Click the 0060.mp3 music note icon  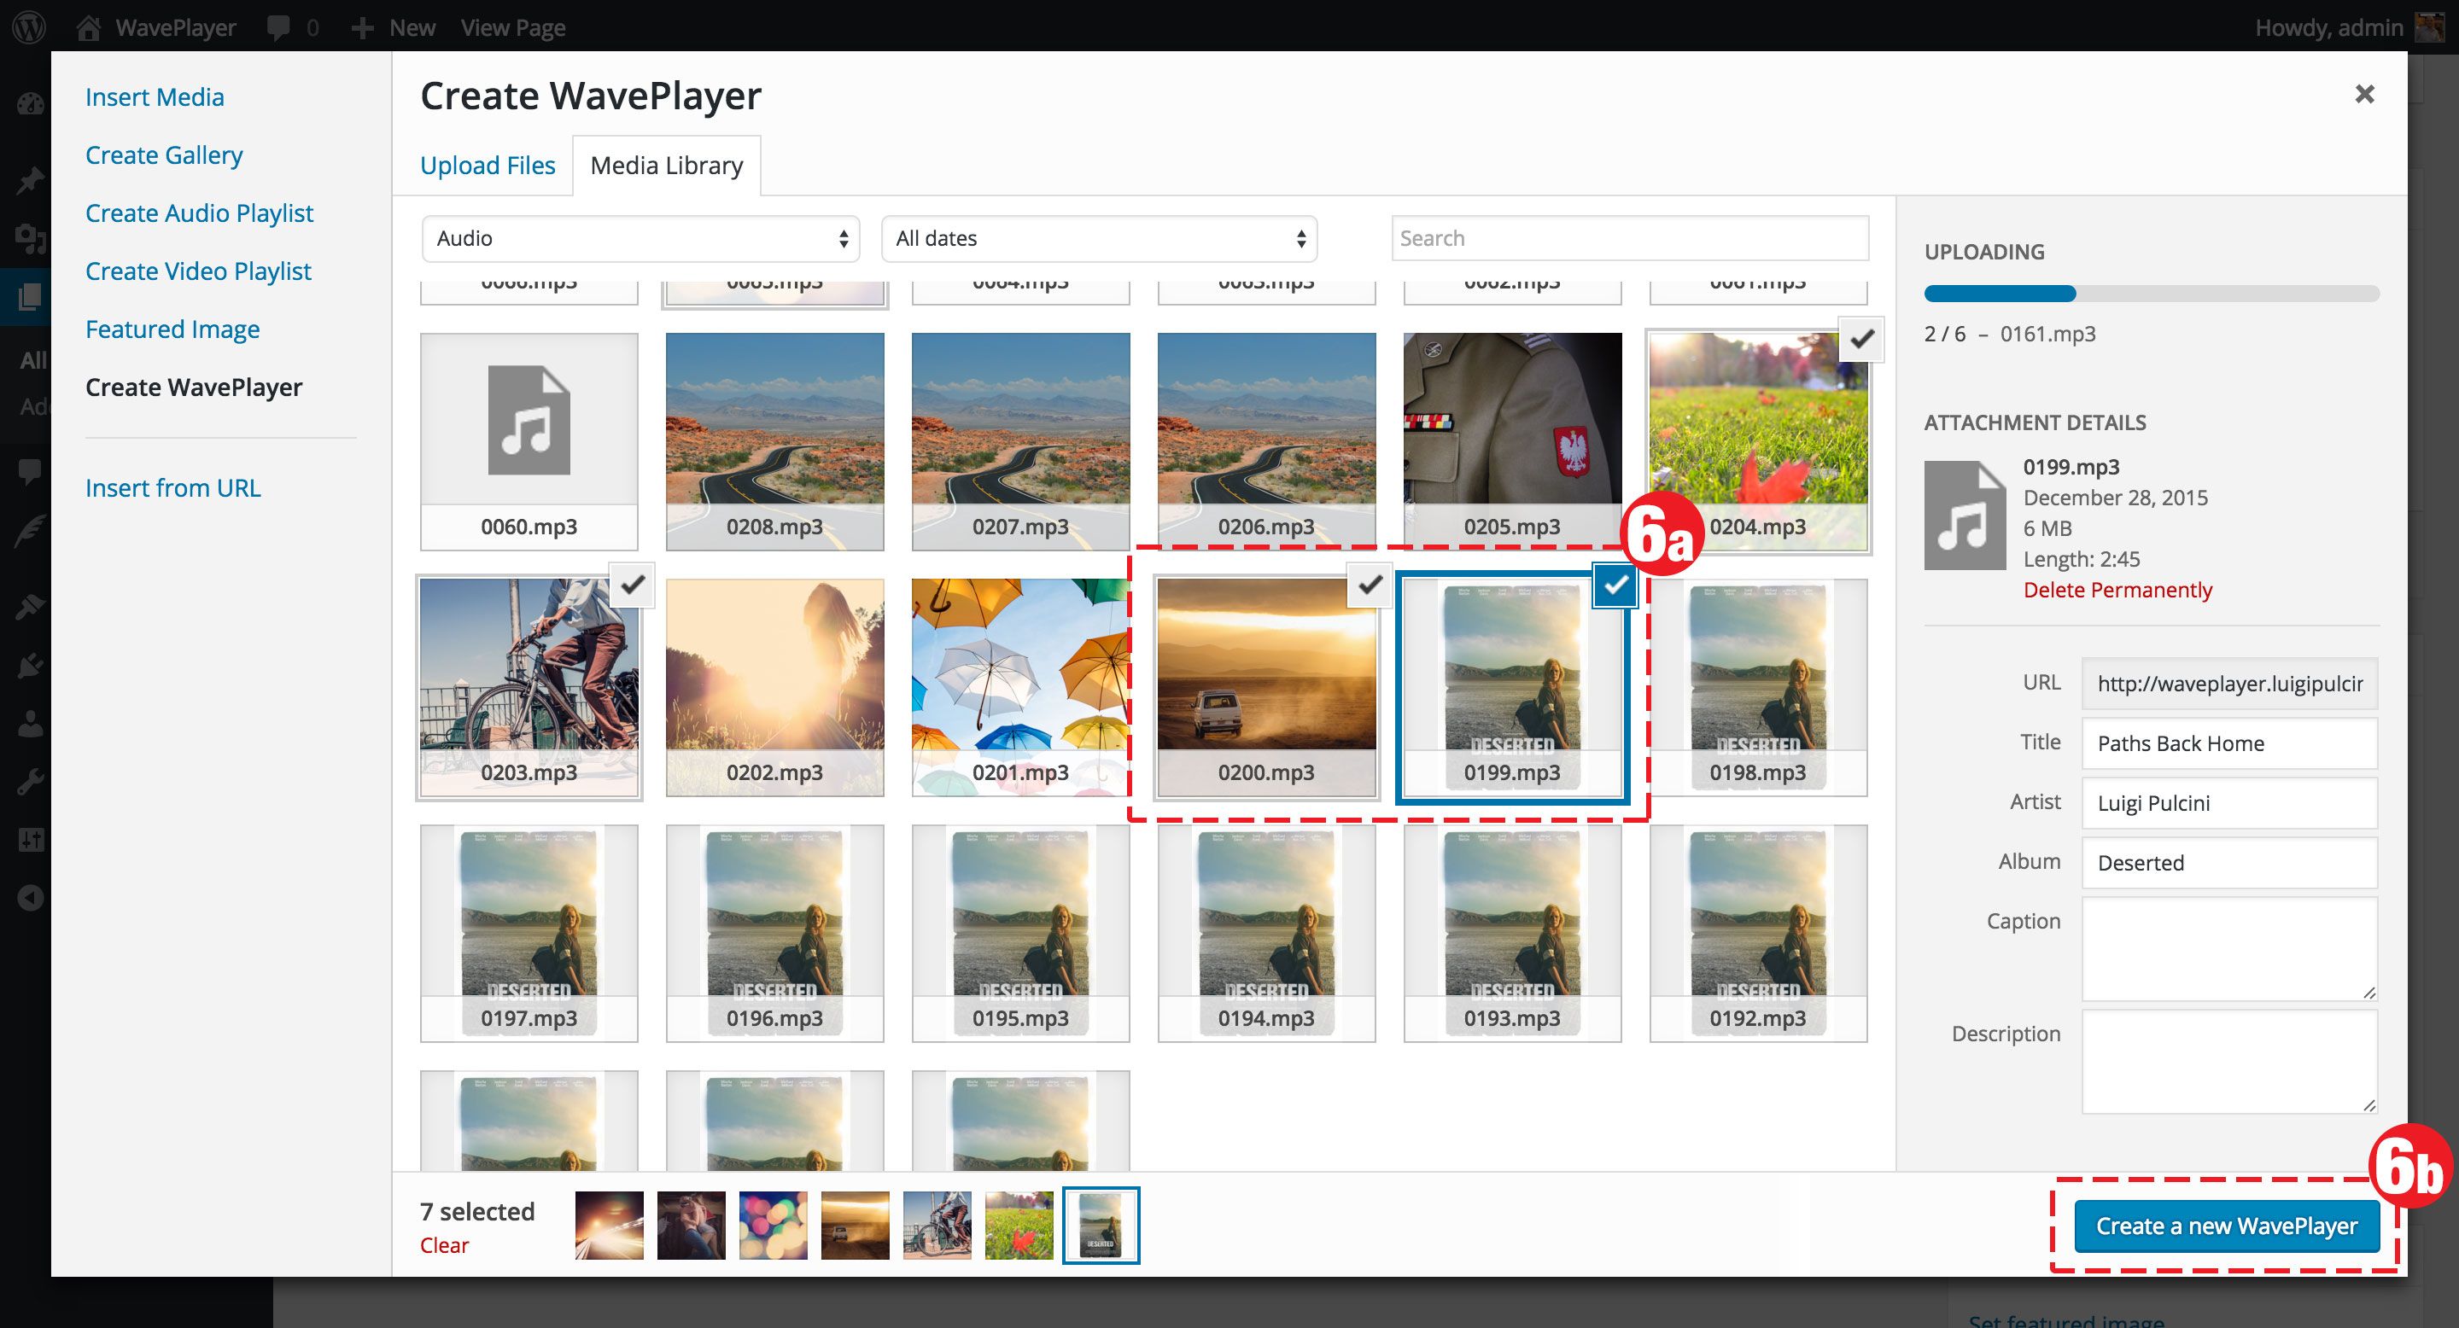pyautogui.click(x=529, y=420)
